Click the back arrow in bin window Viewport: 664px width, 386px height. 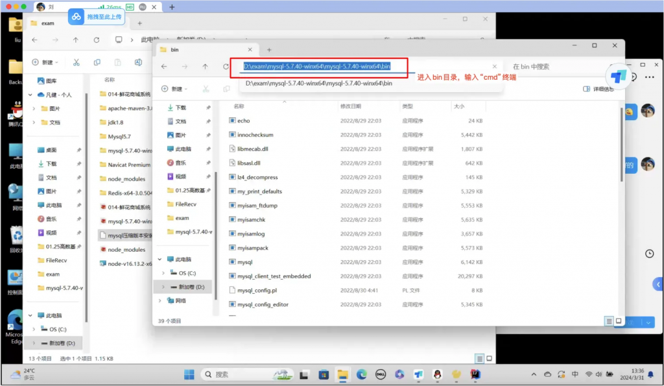tap(164, 66)
